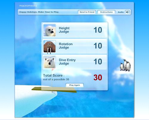Click the Happy Holidays banner text
The height and width of the screenshot is (120, 149).
(39, 12)
